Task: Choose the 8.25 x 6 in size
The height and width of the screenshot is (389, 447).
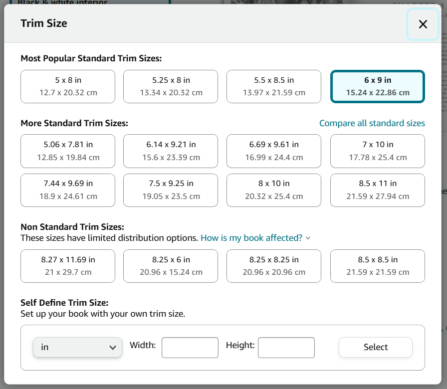Action: point(170,266)
